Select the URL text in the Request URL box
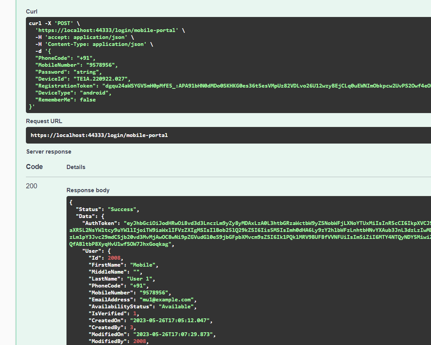 coord(99,135)
